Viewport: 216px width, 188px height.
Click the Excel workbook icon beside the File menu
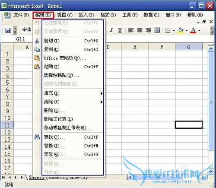(7, 15)
